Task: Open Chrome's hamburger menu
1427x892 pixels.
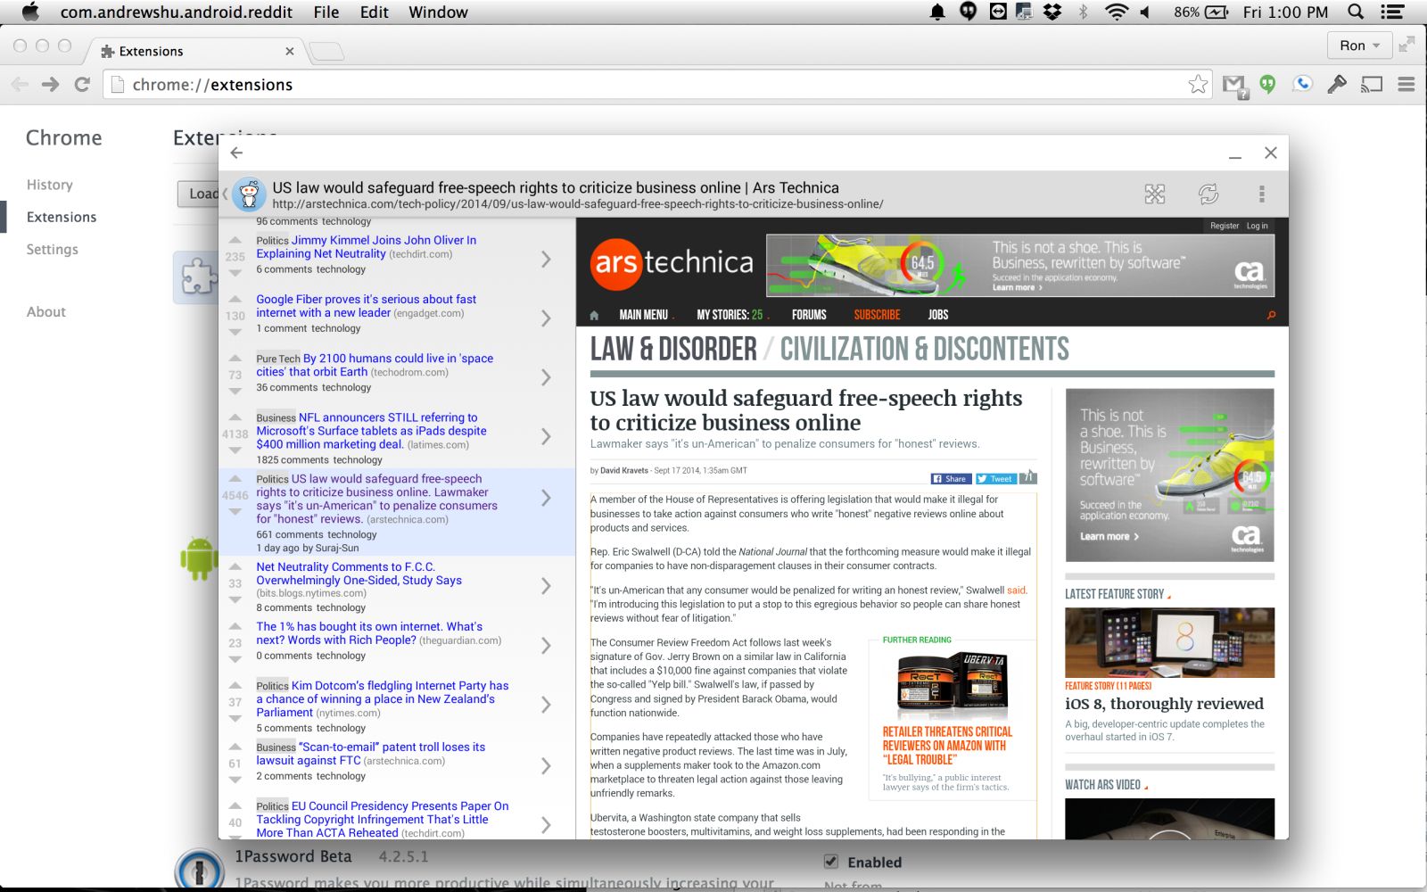Action: (1406, 84)
